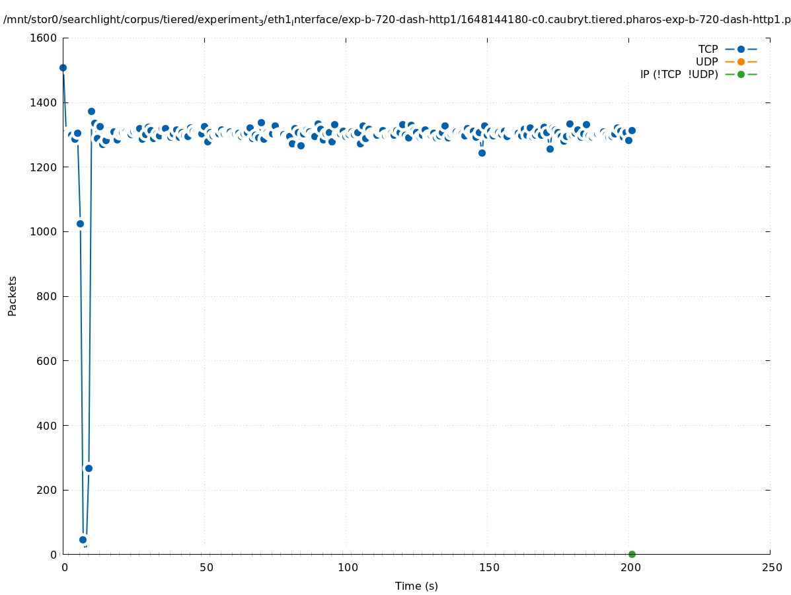791x595 pixels.
Task: Click the TCP dip point just before 150 seconds
Action: (x=482, y=153)
